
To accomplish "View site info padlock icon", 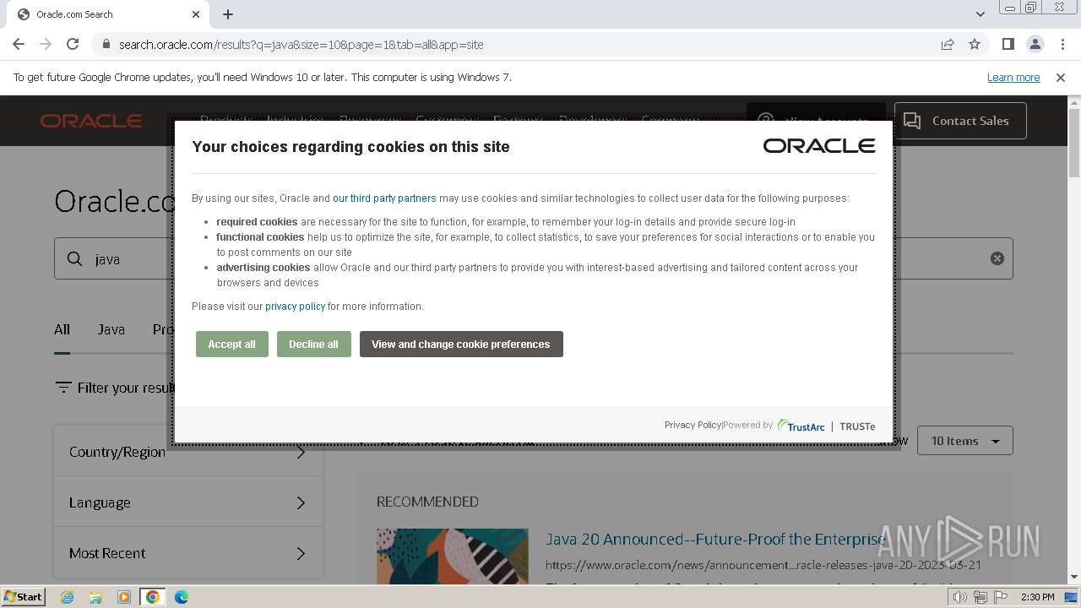I will point(106,44).
